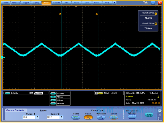Click the C2 channel badge
The width and height of the screenshot is (164, 123).
coord(7,93)
